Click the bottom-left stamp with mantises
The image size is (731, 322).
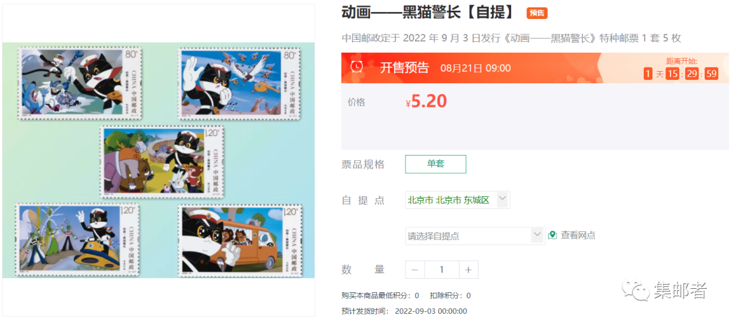(80, 240)
